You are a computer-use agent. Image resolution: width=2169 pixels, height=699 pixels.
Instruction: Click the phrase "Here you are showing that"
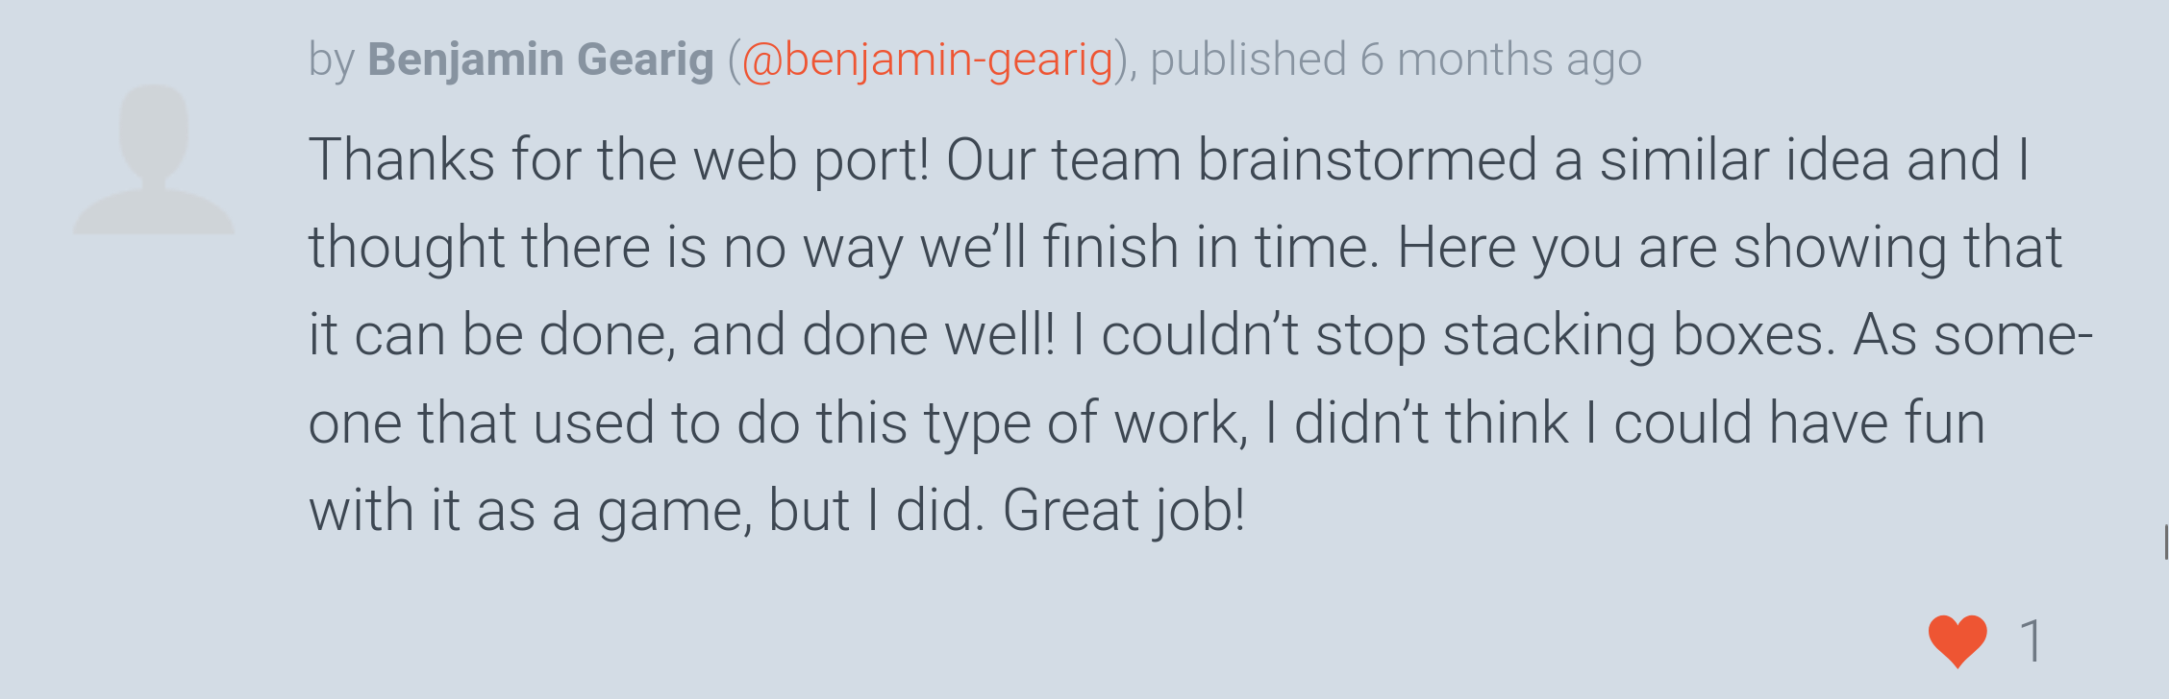tap(1729, 248)
